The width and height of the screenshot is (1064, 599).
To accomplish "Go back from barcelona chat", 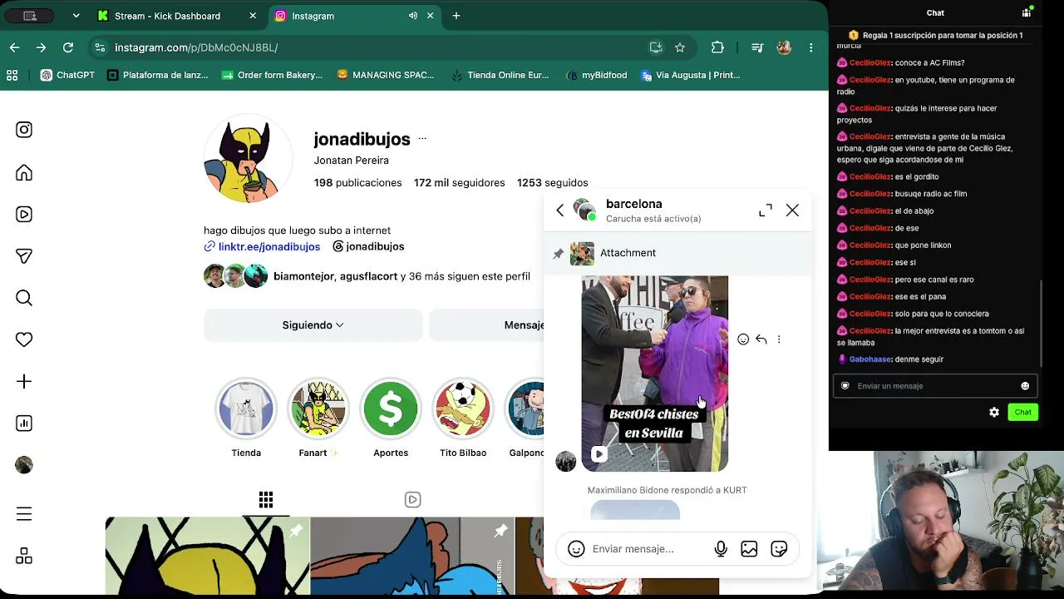I will point(560,210).
